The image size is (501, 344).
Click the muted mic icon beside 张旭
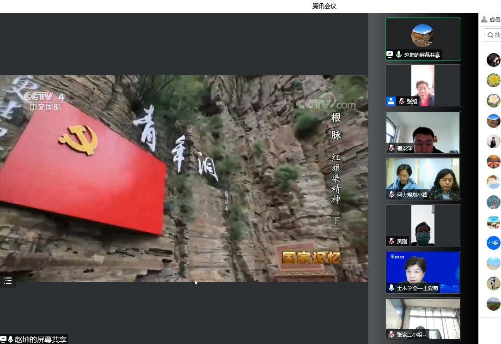(402, 101)
